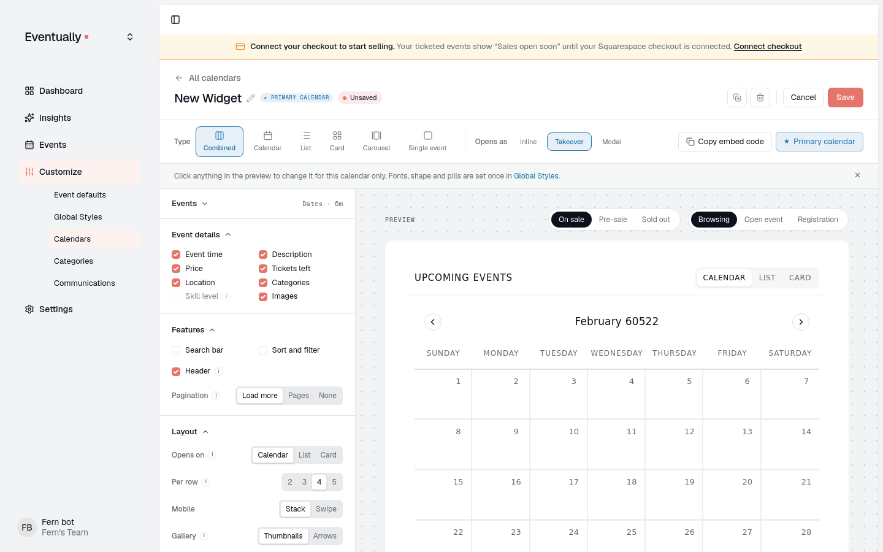Click the Cancel button

point(803,98)
